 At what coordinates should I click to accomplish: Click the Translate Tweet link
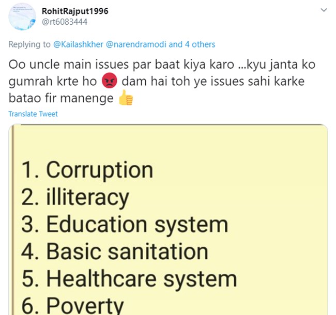coord(33,114)
